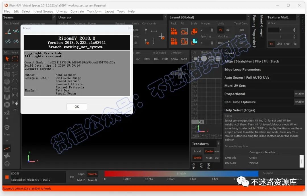Image resolution: width=307 pixels, height=196 pixels.
Task: Click the symmetry mirror icon under Sym
Action: coord(15,95)
